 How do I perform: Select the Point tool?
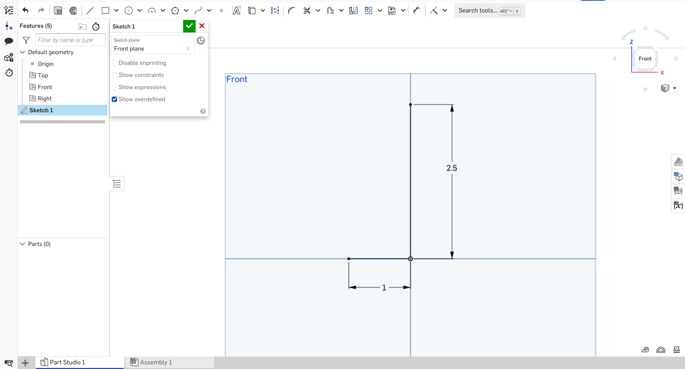click(221, 11)
